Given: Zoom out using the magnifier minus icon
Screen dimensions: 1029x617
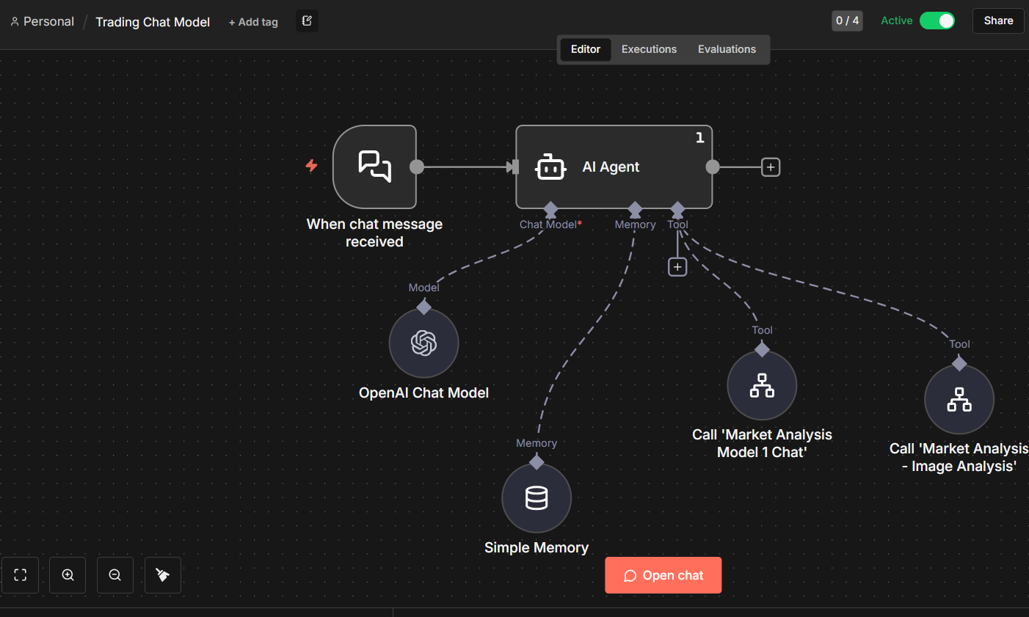Looking at the screenshot, I should coord(114,574).
